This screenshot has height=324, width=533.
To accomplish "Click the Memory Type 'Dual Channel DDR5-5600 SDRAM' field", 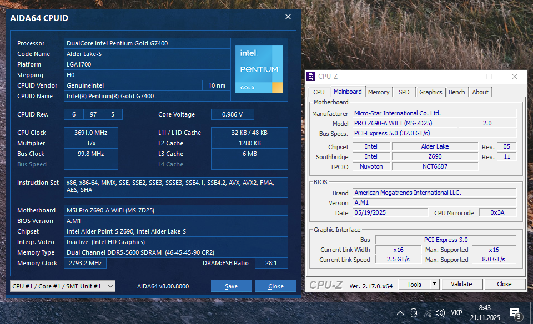I will point(176,252).
